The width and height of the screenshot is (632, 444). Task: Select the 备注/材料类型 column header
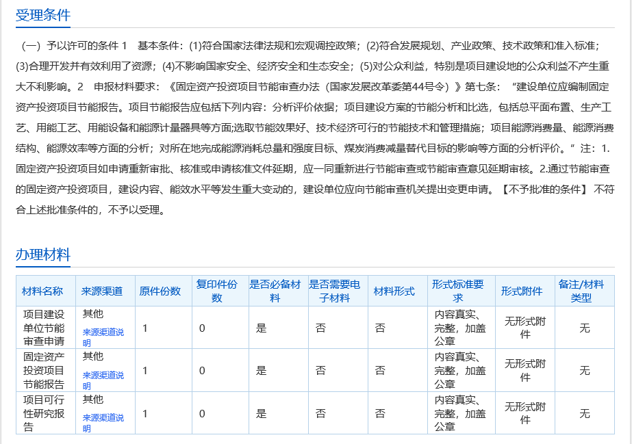[x=581, y=291]
